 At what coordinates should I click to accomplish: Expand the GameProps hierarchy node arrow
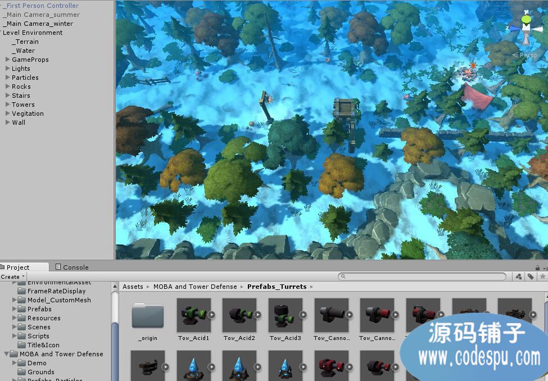coord(8,60)
